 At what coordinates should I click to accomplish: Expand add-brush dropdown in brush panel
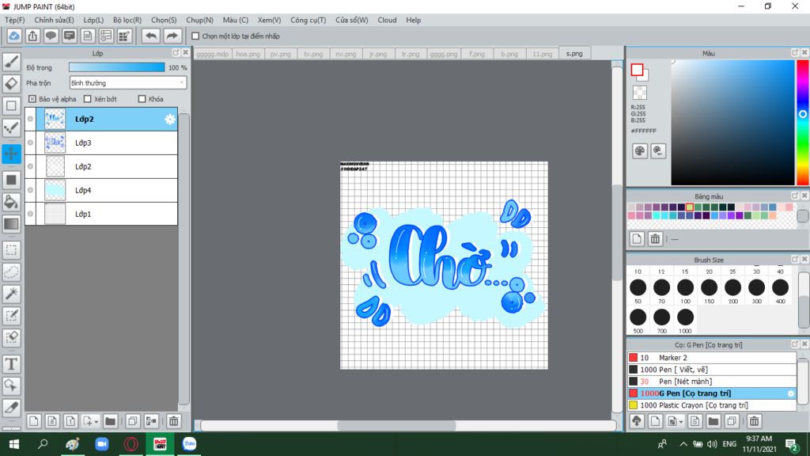681,422
